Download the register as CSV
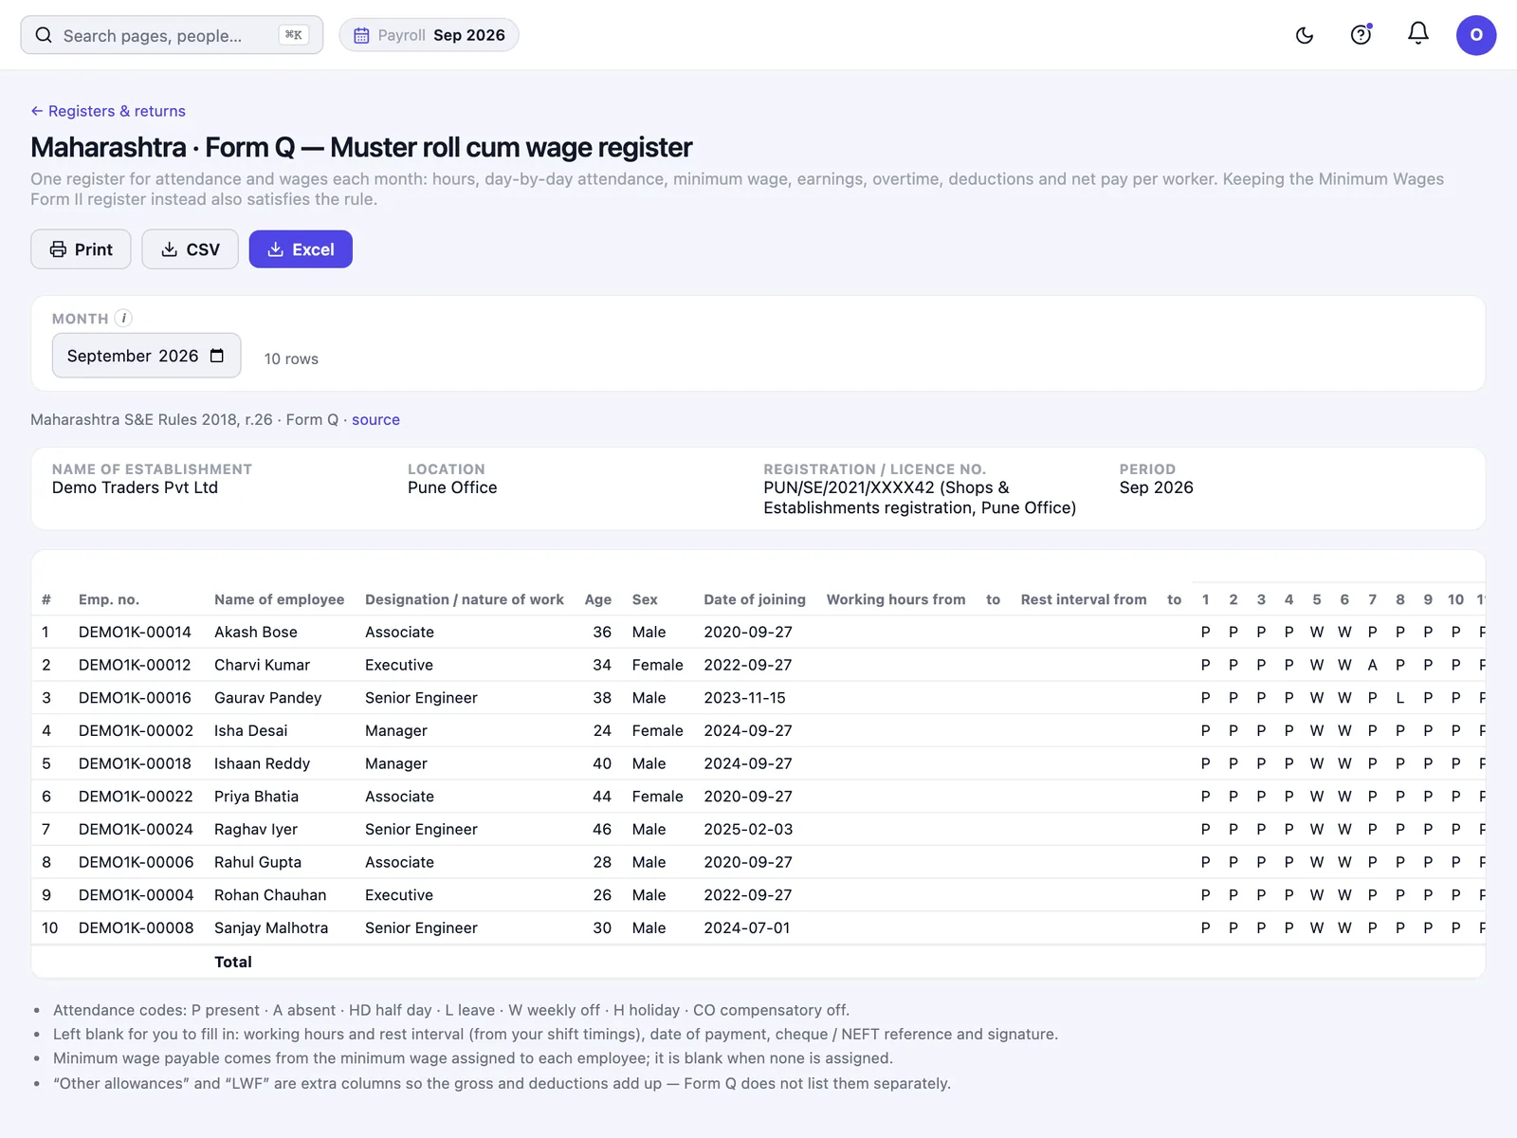This screenshot has height=1138, width=1517. pyautogui.click(x=190, y=249)
